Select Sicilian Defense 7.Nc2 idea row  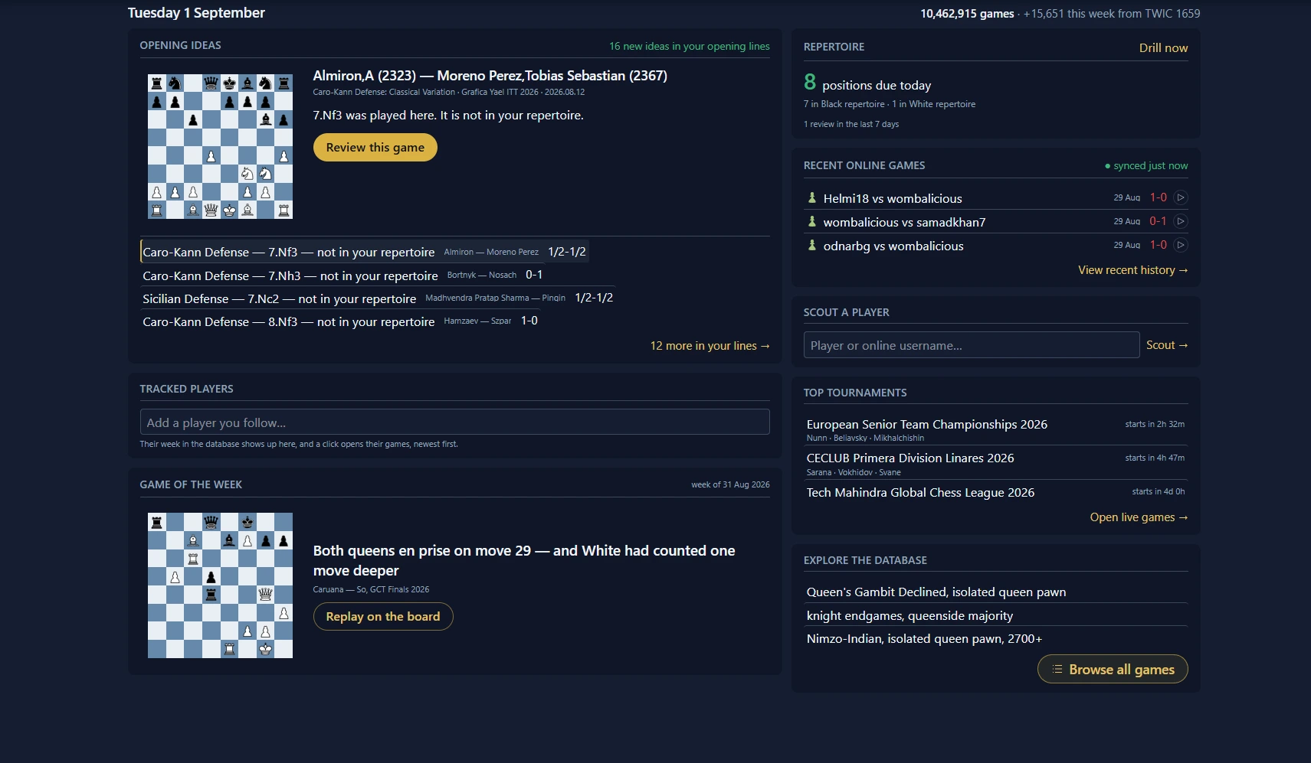(378, 298)
